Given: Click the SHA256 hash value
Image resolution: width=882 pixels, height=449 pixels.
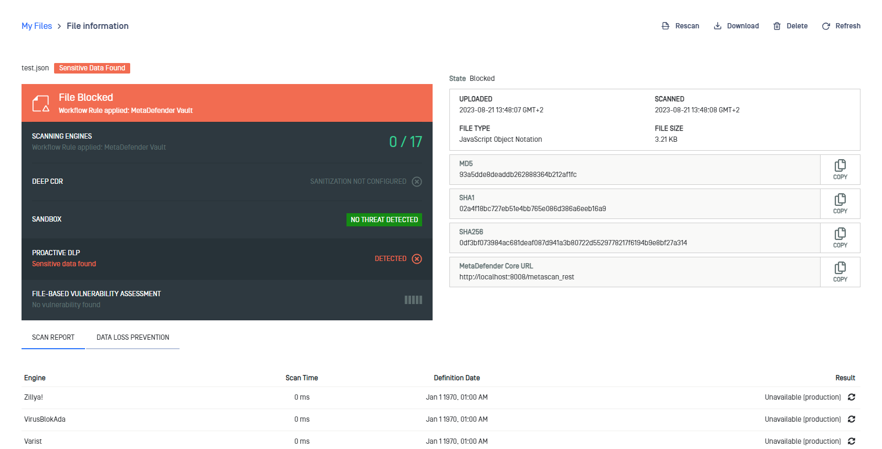Looking at the screenshot, I should coord(573,243).
